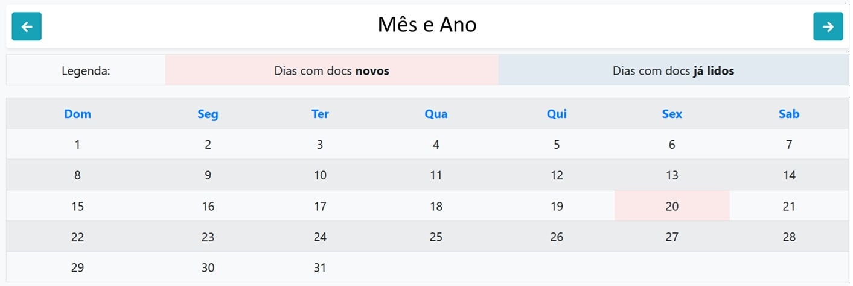
Task: Pick day 7 on Saturday column
Action: point(789,145)
